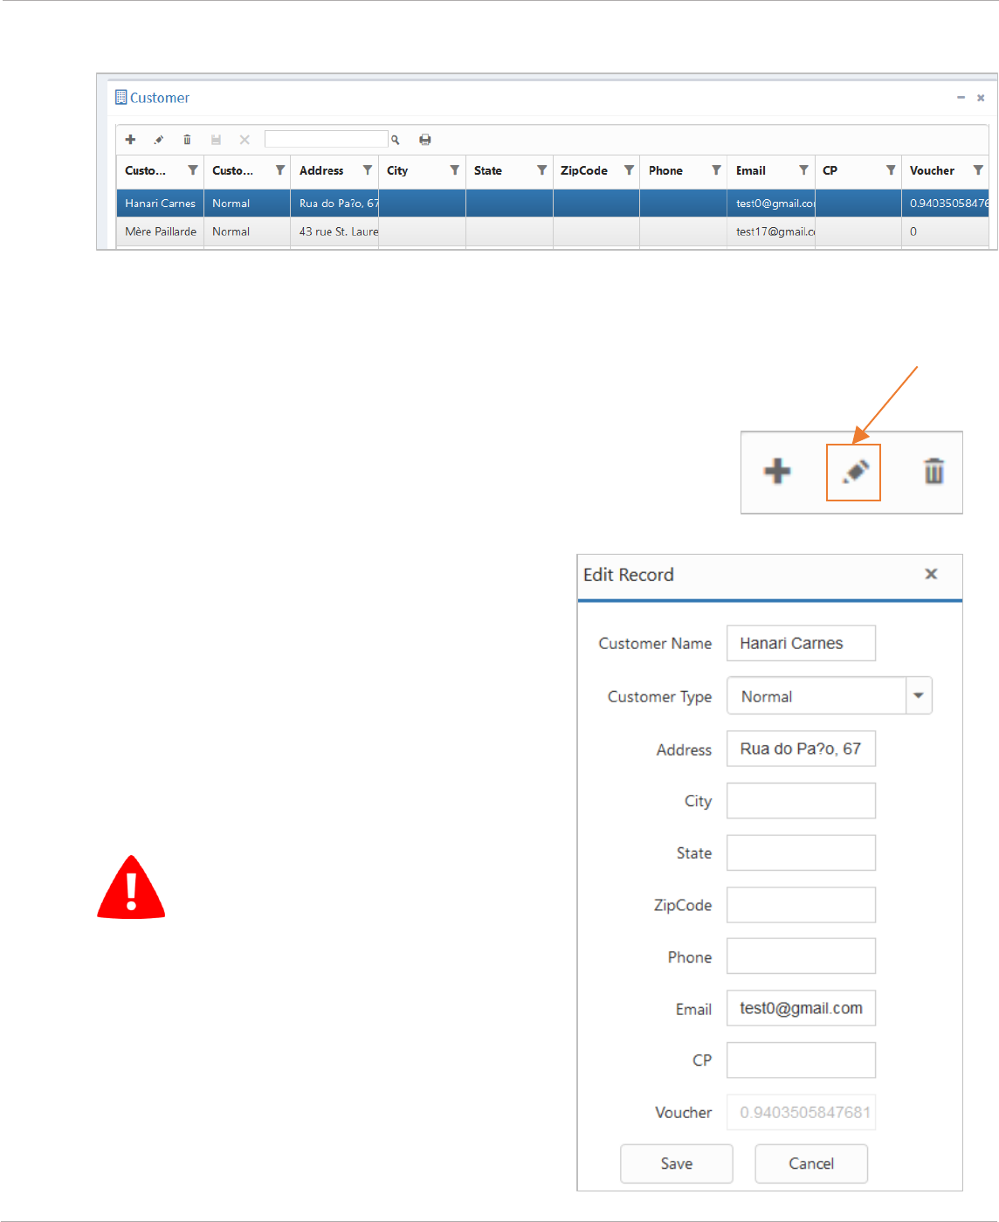
Task: Click the print icon in Customer toolbar
Action: [425, 140]
